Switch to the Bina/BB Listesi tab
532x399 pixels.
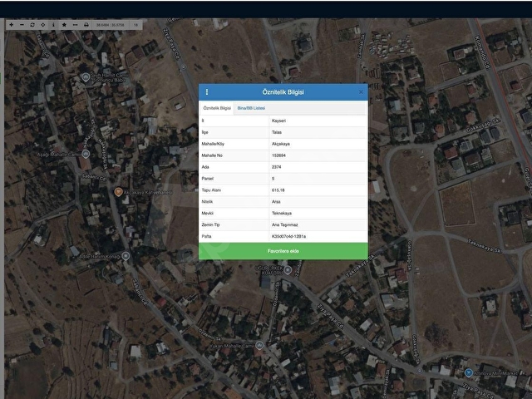(x=251, y=108)
